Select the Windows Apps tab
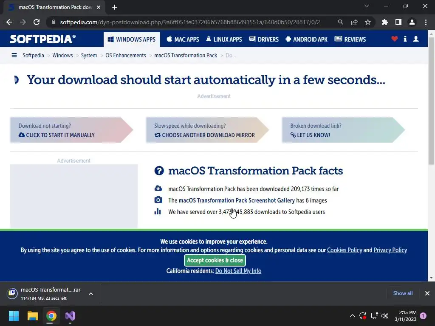 tap(132, 39)
